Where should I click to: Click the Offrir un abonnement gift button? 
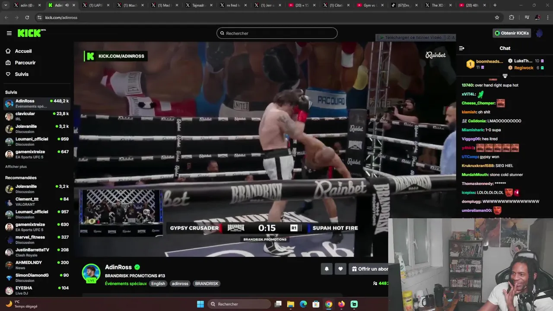tap(369, 269)
